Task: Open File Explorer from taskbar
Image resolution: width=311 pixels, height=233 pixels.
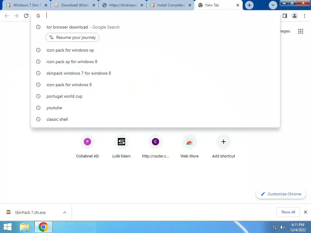Action: pos(25,227)
